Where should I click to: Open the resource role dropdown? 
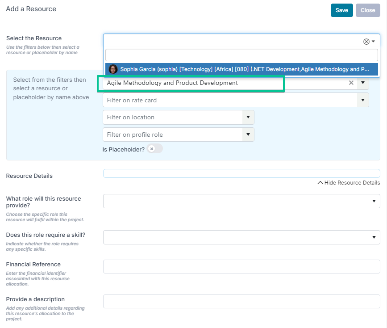pos(241,201)
